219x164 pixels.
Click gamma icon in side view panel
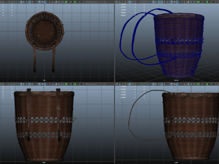click(207, 84)
